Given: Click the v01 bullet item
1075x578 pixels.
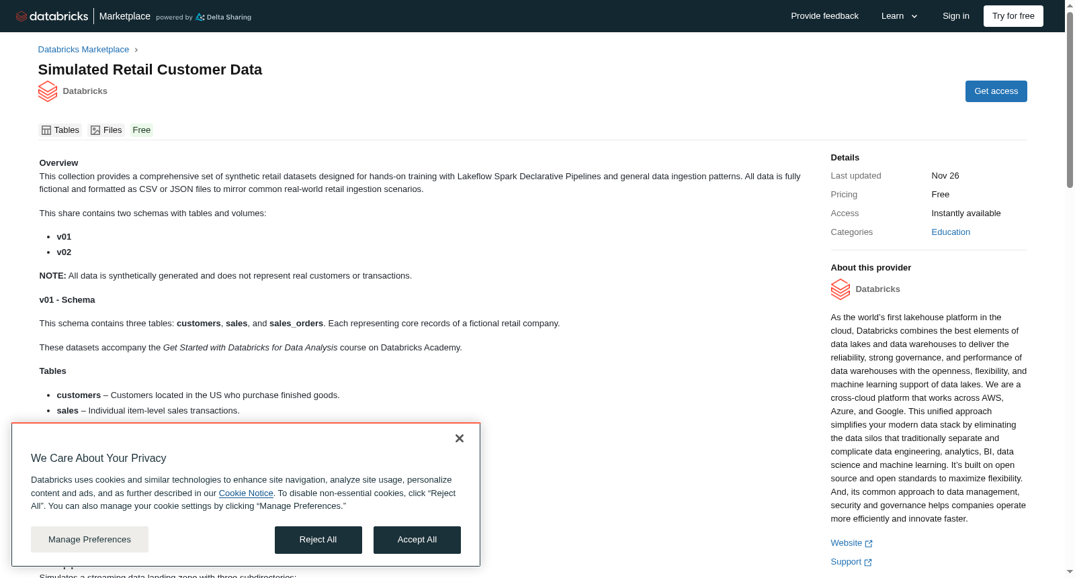Looking at the screenshot, I should tap(64, 237).
